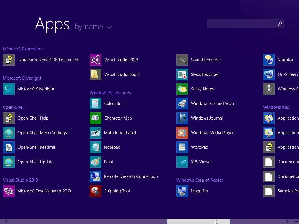Image resolution: width=299 pixels, height=224 pixels.
Task: Launch the Paint palette icon
Action: 95,162
